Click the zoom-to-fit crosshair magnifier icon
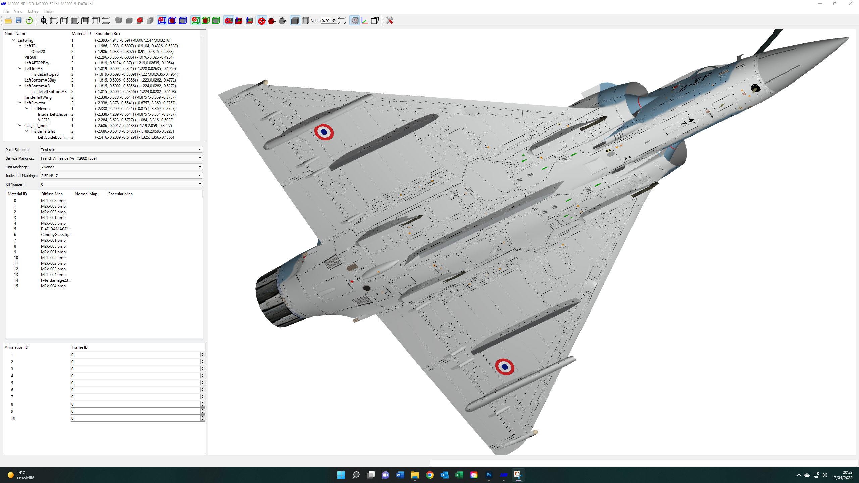Screen dimensions: 859x483 click(44, 21)
